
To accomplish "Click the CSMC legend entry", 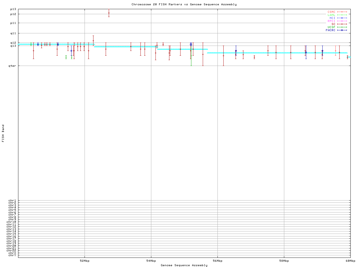I will [x=332, y=12].
